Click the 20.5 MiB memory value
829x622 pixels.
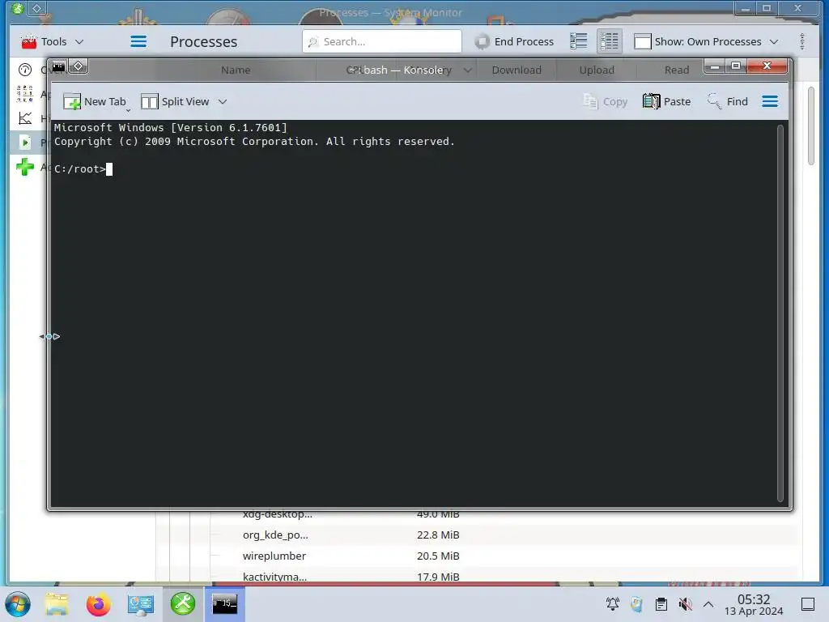coord(438,556)
